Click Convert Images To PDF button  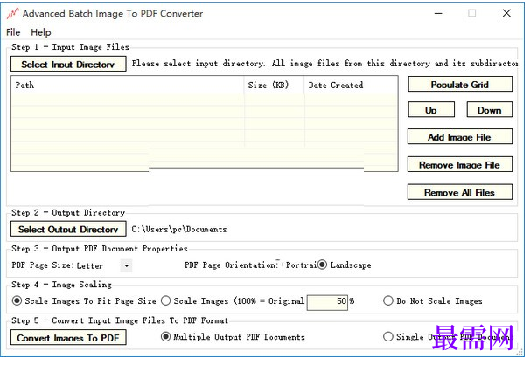tap(68, 338)
